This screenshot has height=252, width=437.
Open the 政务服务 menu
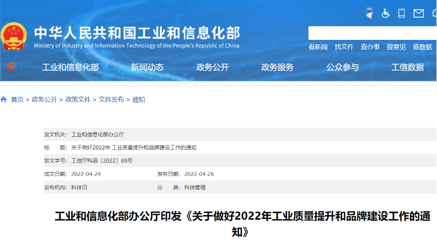278,67
